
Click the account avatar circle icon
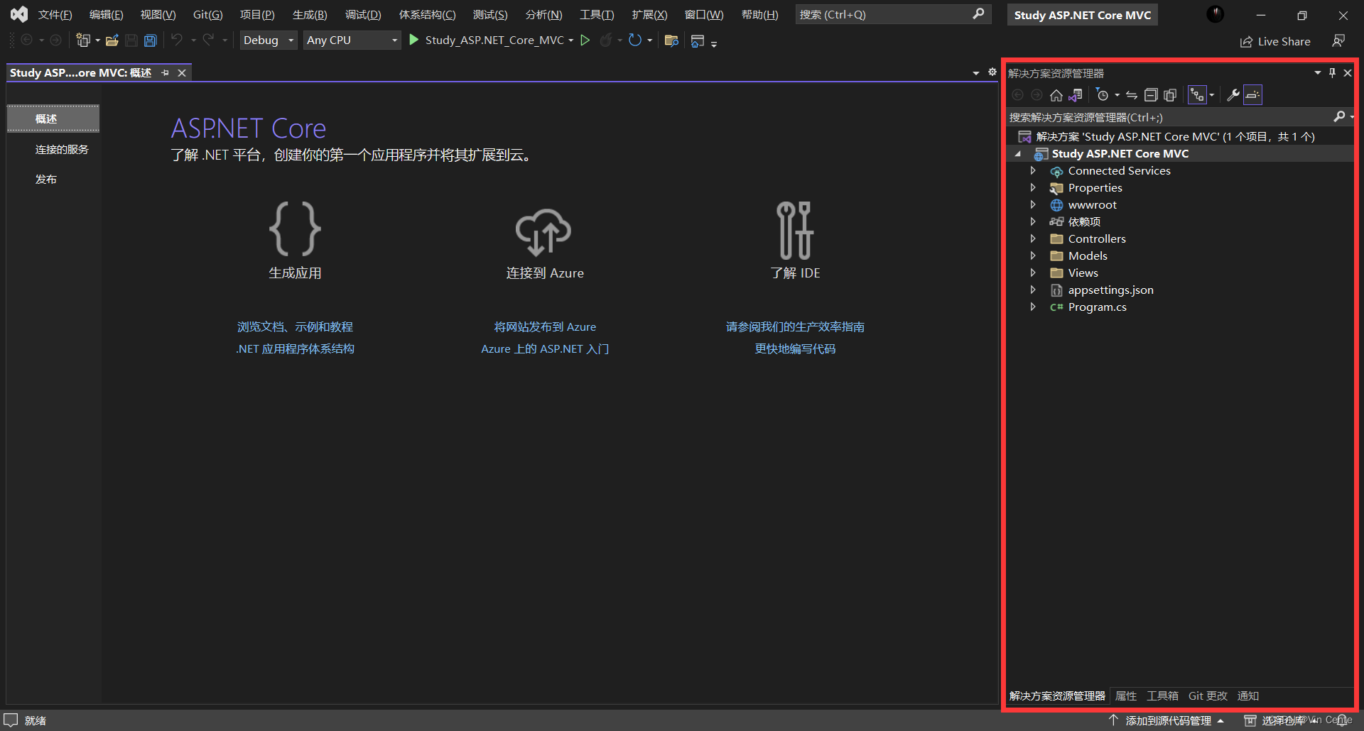pos(1216,14)
